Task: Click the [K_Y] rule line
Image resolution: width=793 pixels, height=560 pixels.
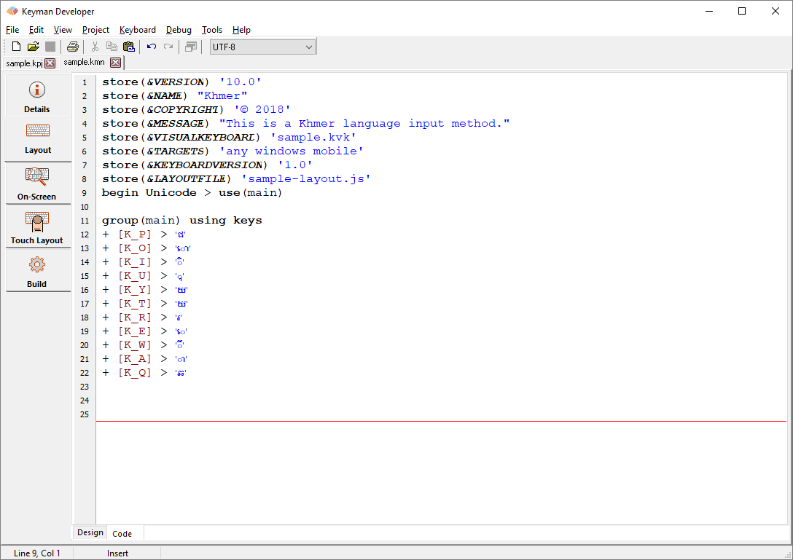Action: [145, 290]
